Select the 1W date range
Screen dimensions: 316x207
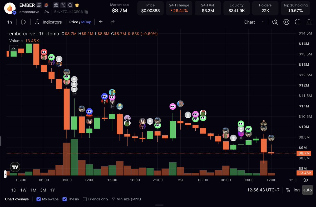pos(23,190)
